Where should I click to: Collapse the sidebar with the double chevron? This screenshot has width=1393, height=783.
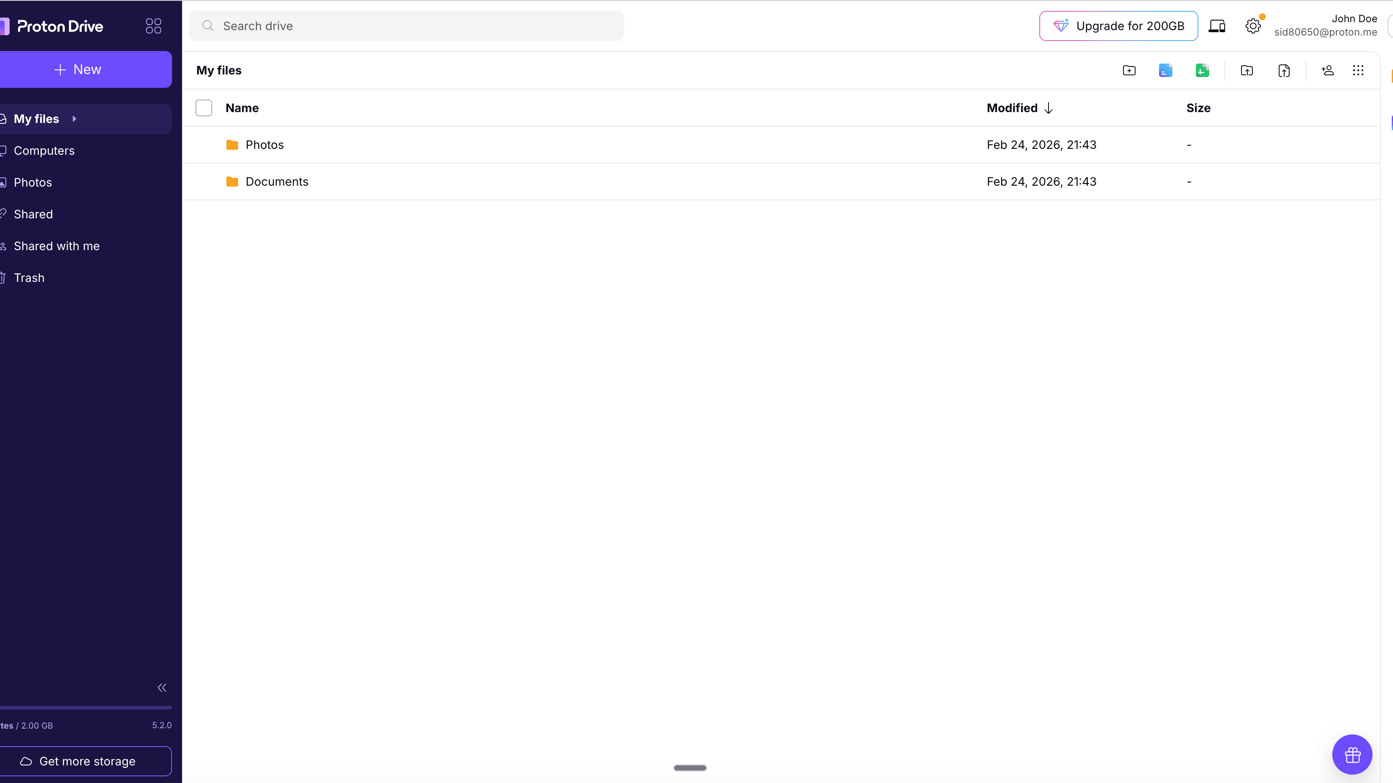click(162, 687)
